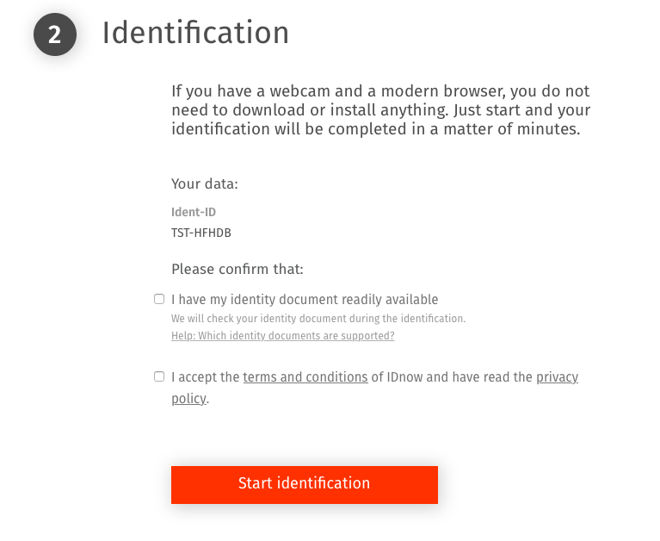Viewport: 660px width, 541px height.
Task: Click the 'Please confirm that:' text
Action: coord(237,269)
